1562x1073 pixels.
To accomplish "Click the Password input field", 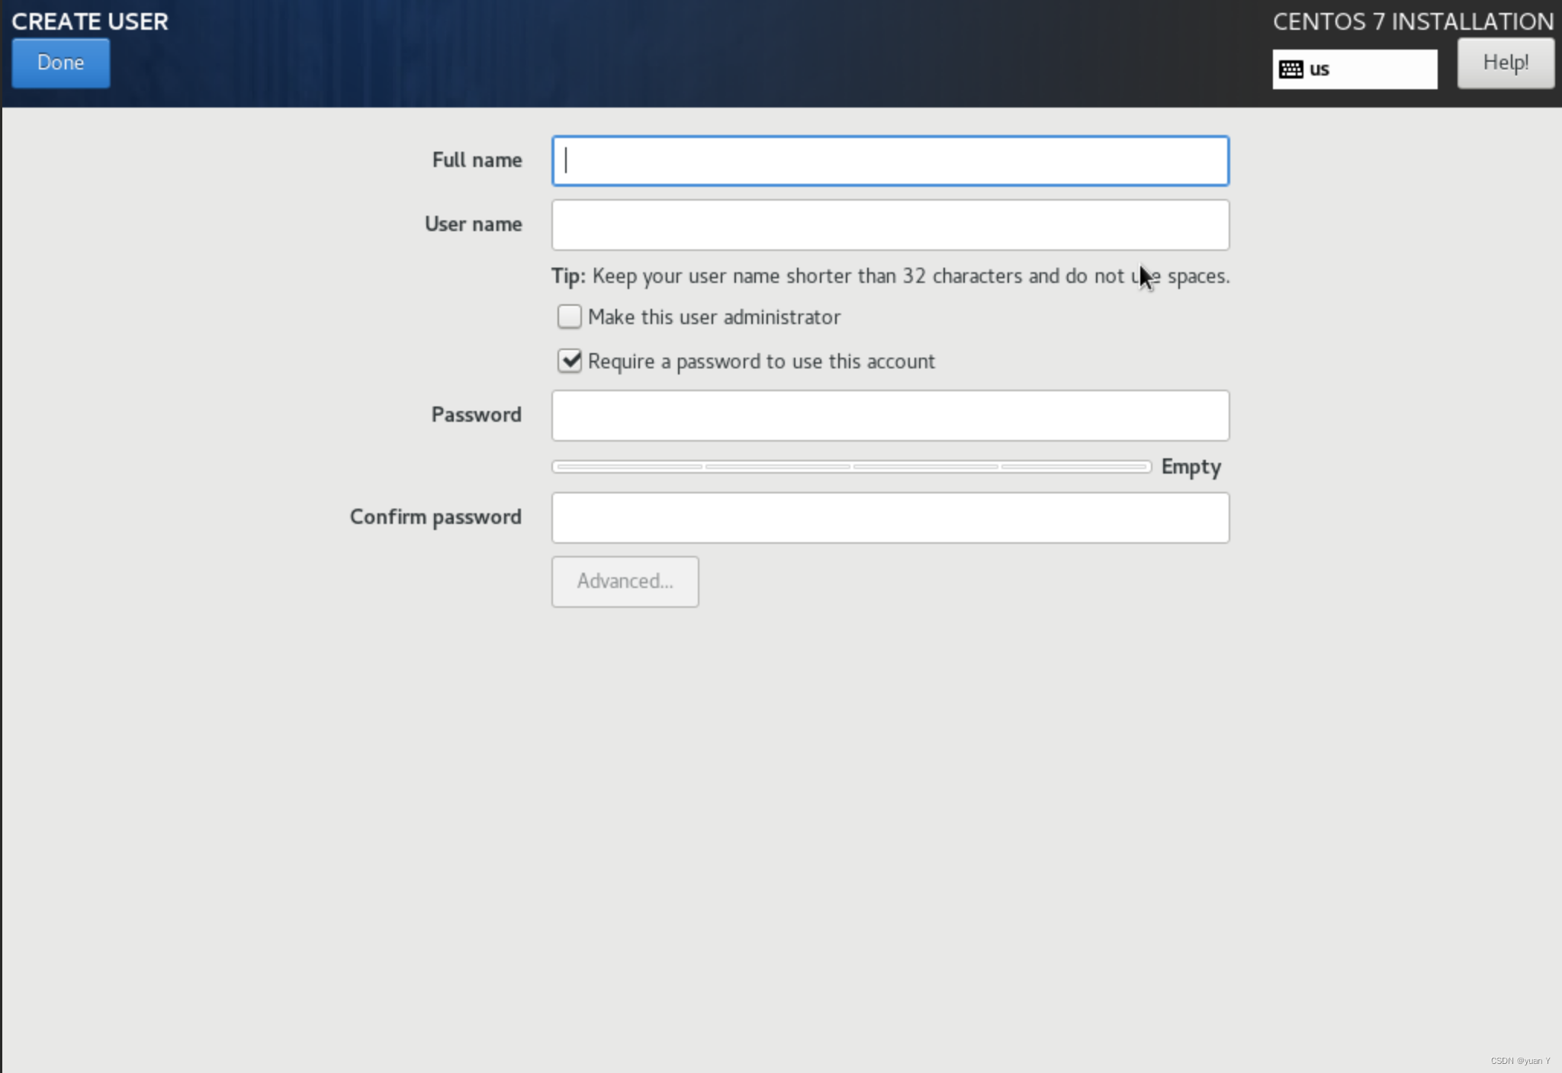I will click(890, 416).
